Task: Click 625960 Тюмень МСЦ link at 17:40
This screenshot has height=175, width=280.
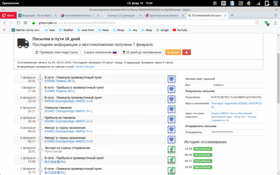Action: click(59, 91)
